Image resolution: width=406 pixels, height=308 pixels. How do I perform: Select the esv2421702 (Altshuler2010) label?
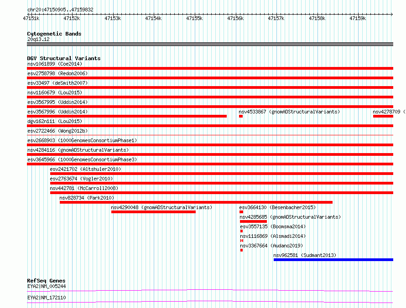tap(85, 169)
